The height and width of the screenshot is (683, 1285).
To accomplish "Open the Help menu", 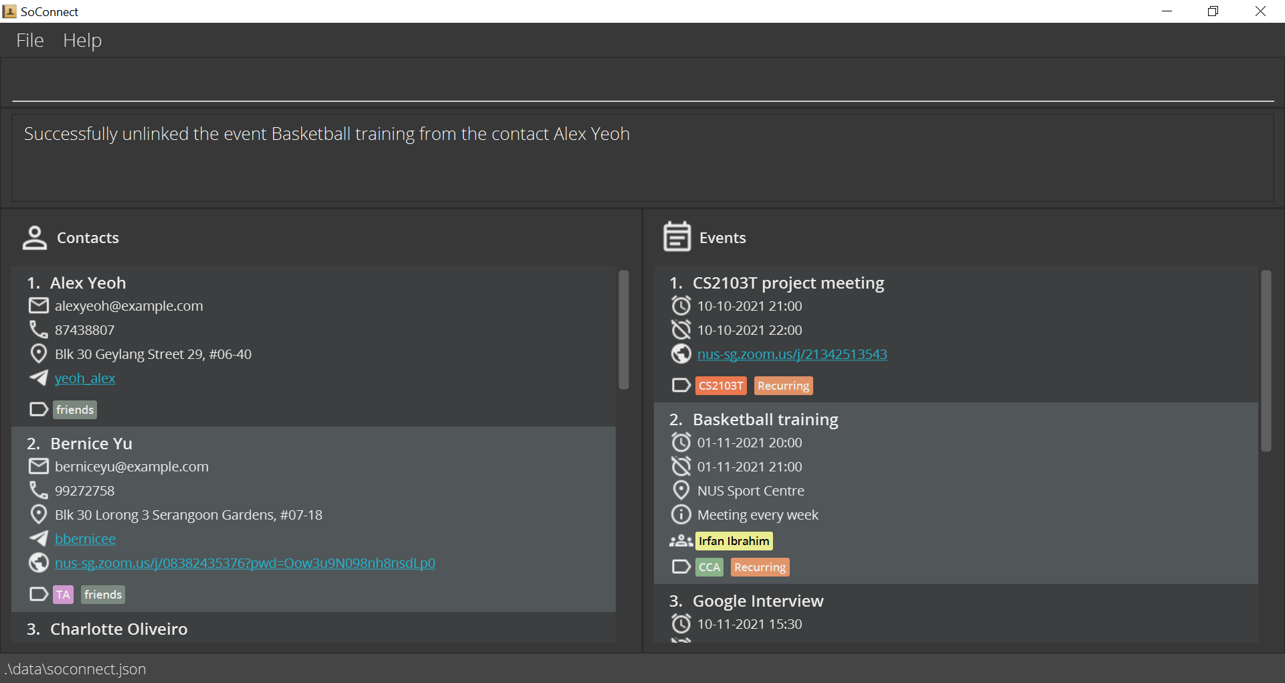I will pyautogui.click(x=82, y=40).
